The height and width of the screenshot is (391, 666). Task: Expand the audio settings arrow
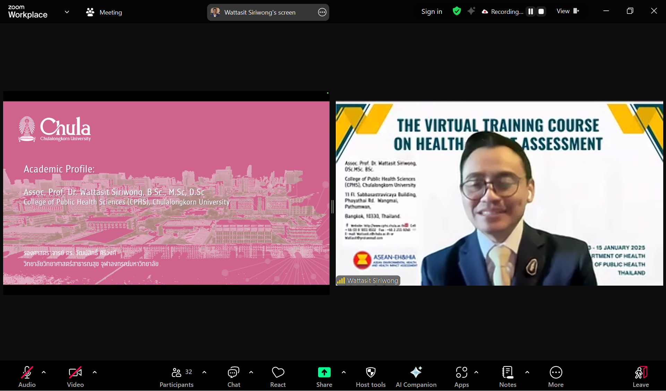click(44, 372)
